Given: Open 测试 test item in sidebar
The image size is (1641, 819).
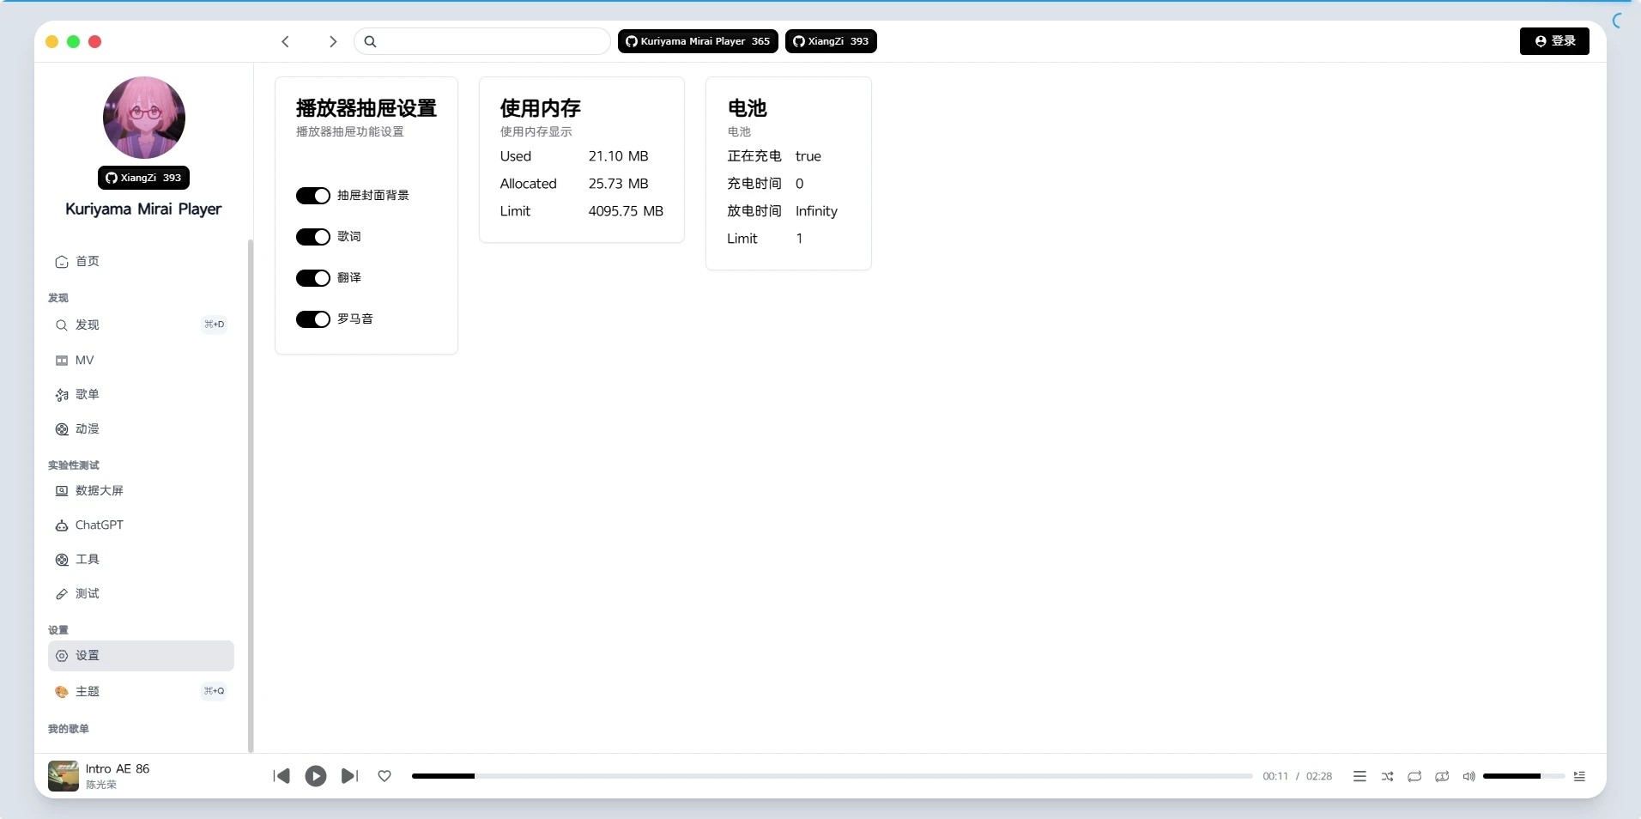Looking at the screenshot, I should pyautogui.click(x=141, y=593).
